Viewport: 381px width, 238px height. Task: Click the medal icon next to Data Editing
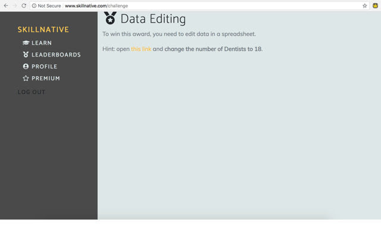tap(110, 18)
